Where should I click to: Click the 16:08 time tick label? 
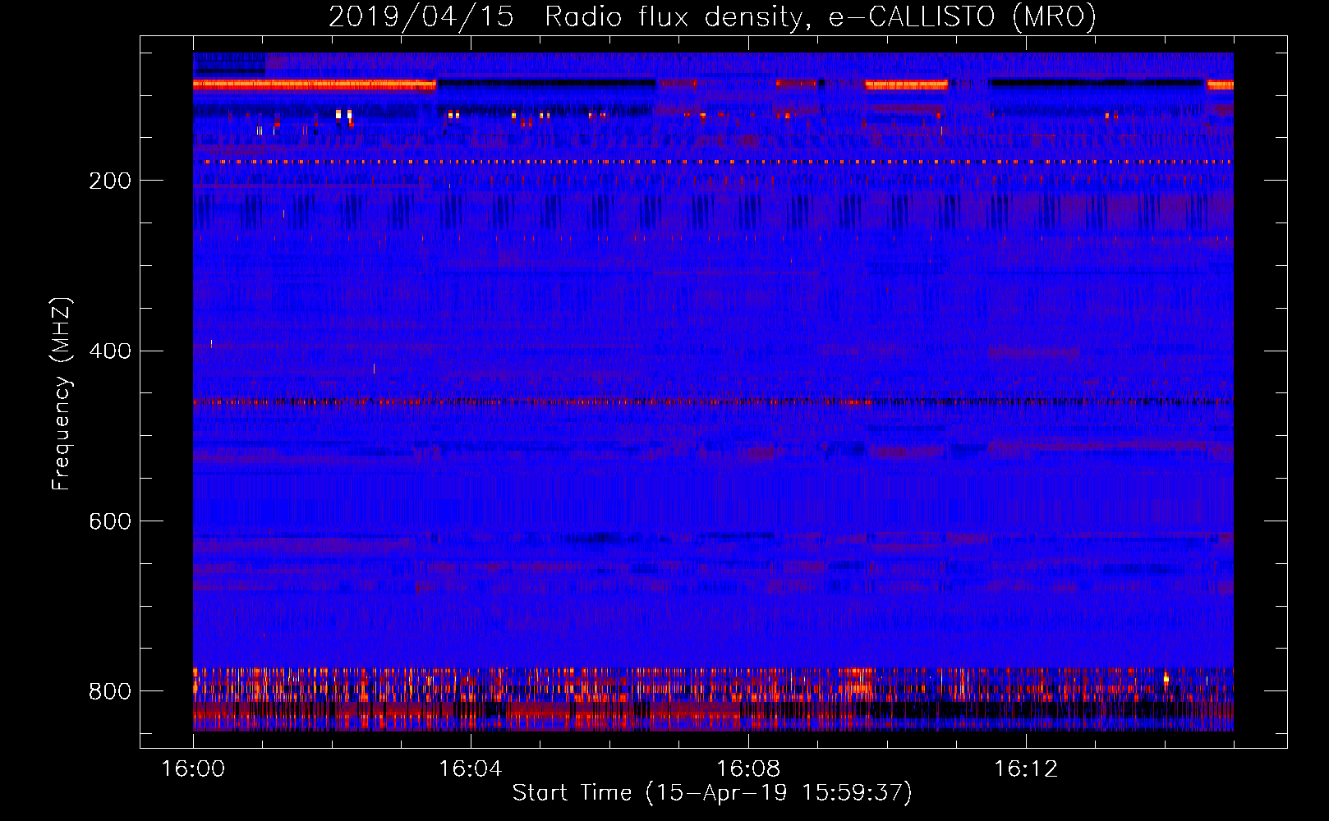point(748,769)
